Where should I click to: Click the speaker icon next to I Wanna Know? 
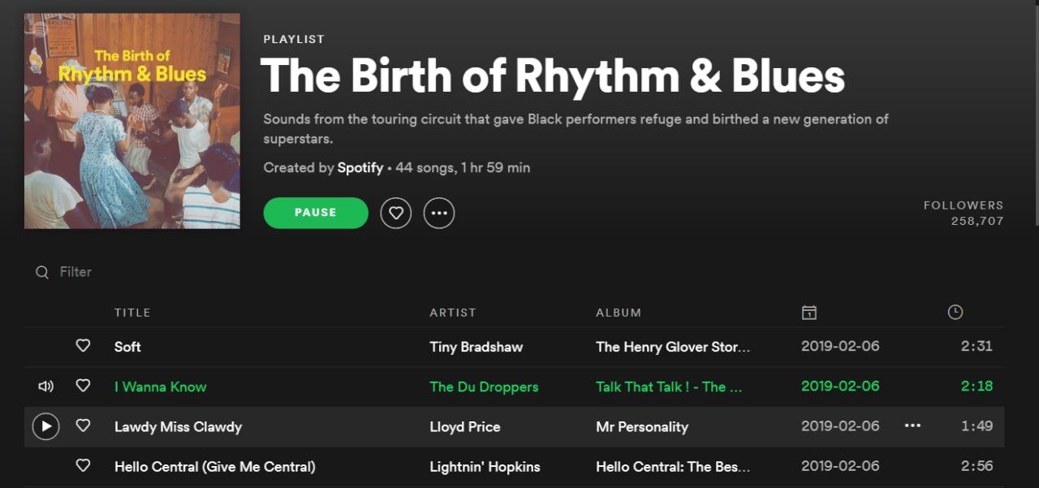(x=45, y=387)
